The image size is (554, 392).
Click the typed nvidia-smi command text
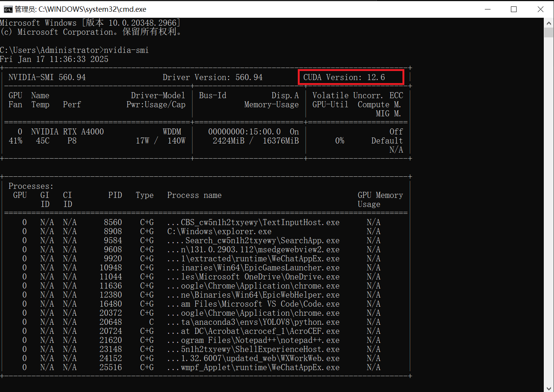(126, 50)
